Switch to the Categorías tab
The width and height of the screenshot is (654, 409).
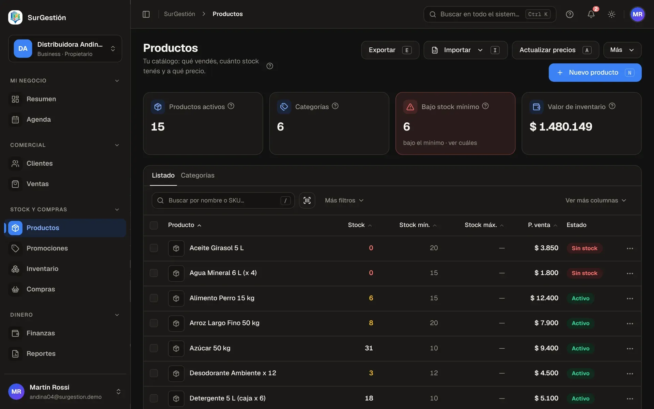[198, 176]
